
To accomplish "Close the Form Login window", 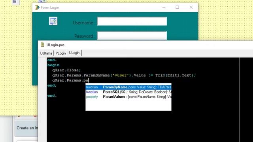I will point(191,7).
